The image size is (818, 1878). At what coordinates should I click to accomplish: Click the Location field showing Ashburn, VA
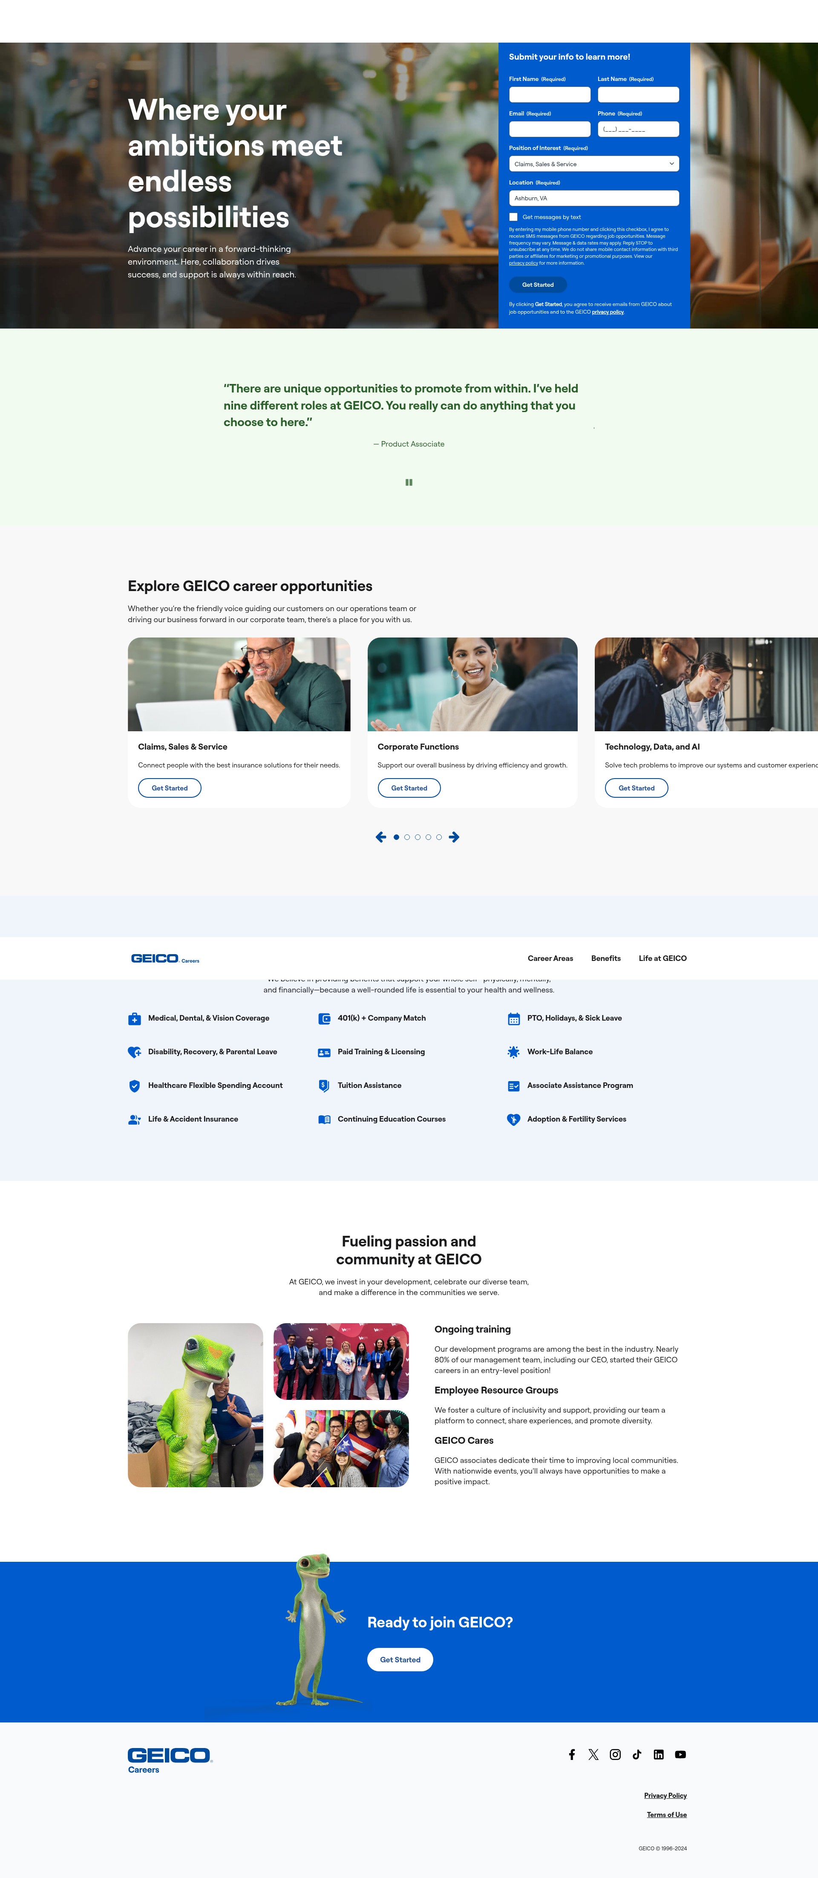click(x=593, y=198)
